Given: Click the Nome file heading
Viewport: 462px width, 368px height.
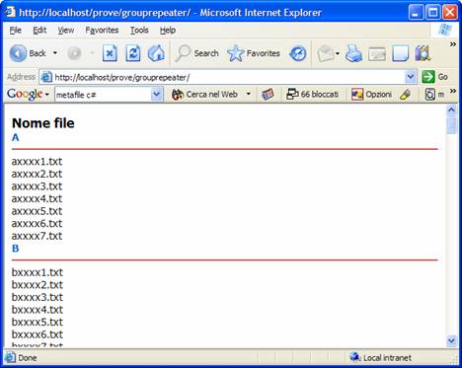Looking at the screenshot, I should (x=43, y=123).
